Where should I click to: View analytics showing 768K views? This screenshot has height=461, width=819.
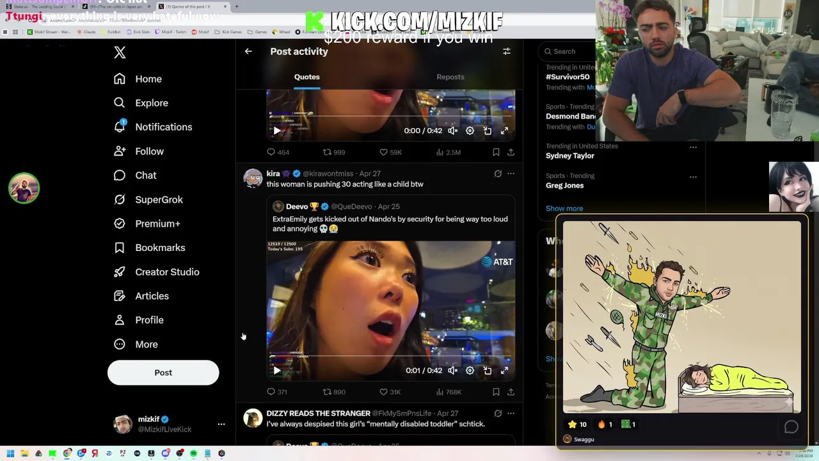click(x=448, y=392)
